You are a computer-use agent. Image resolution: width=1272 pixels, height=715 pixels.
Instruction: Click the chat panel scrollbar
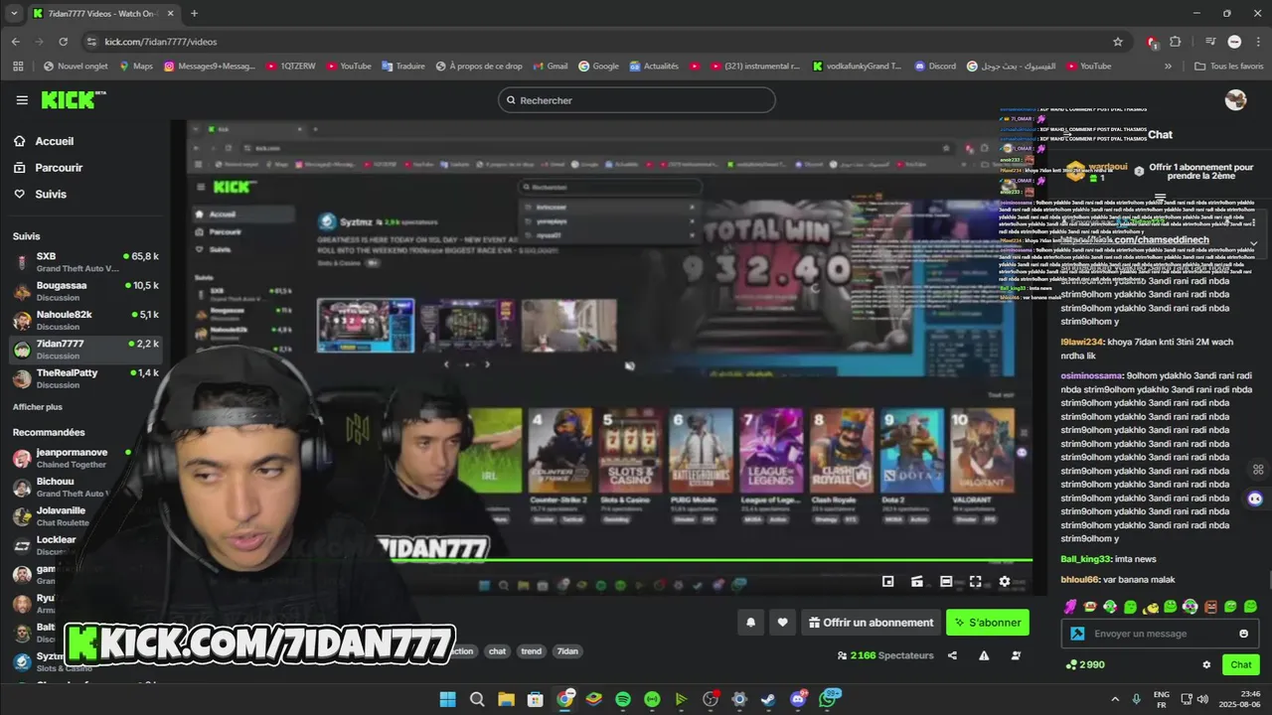click(1268, 581)
